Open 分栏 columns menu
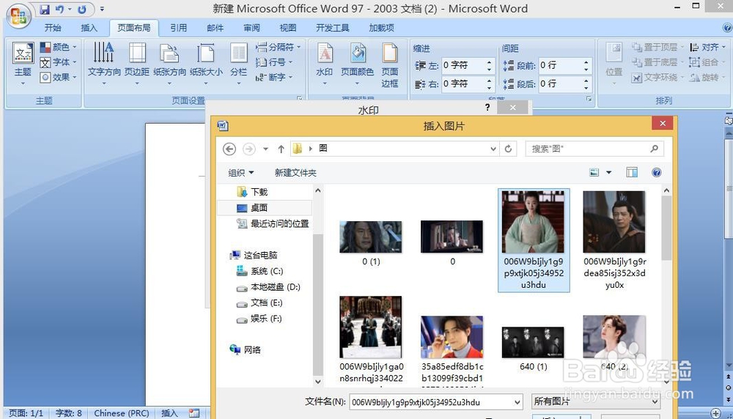The image size is (733, 419). (238, 64)
